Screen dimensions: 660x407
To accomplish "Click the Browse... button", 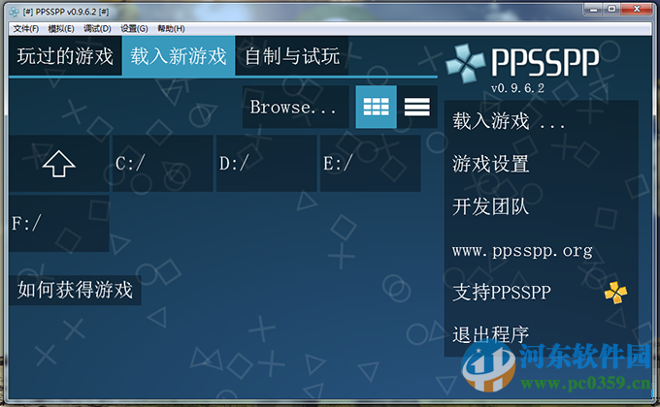I will click(x=295, y=107).
